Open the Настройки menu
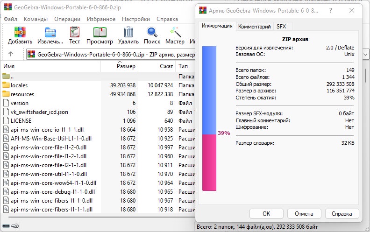370x232 pixels. [135, 19]
